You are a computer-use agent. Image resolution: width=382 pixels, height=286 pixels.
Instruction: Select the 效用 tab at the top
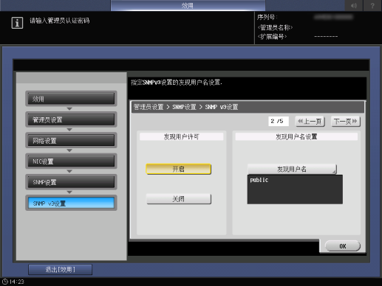[188, 5]
